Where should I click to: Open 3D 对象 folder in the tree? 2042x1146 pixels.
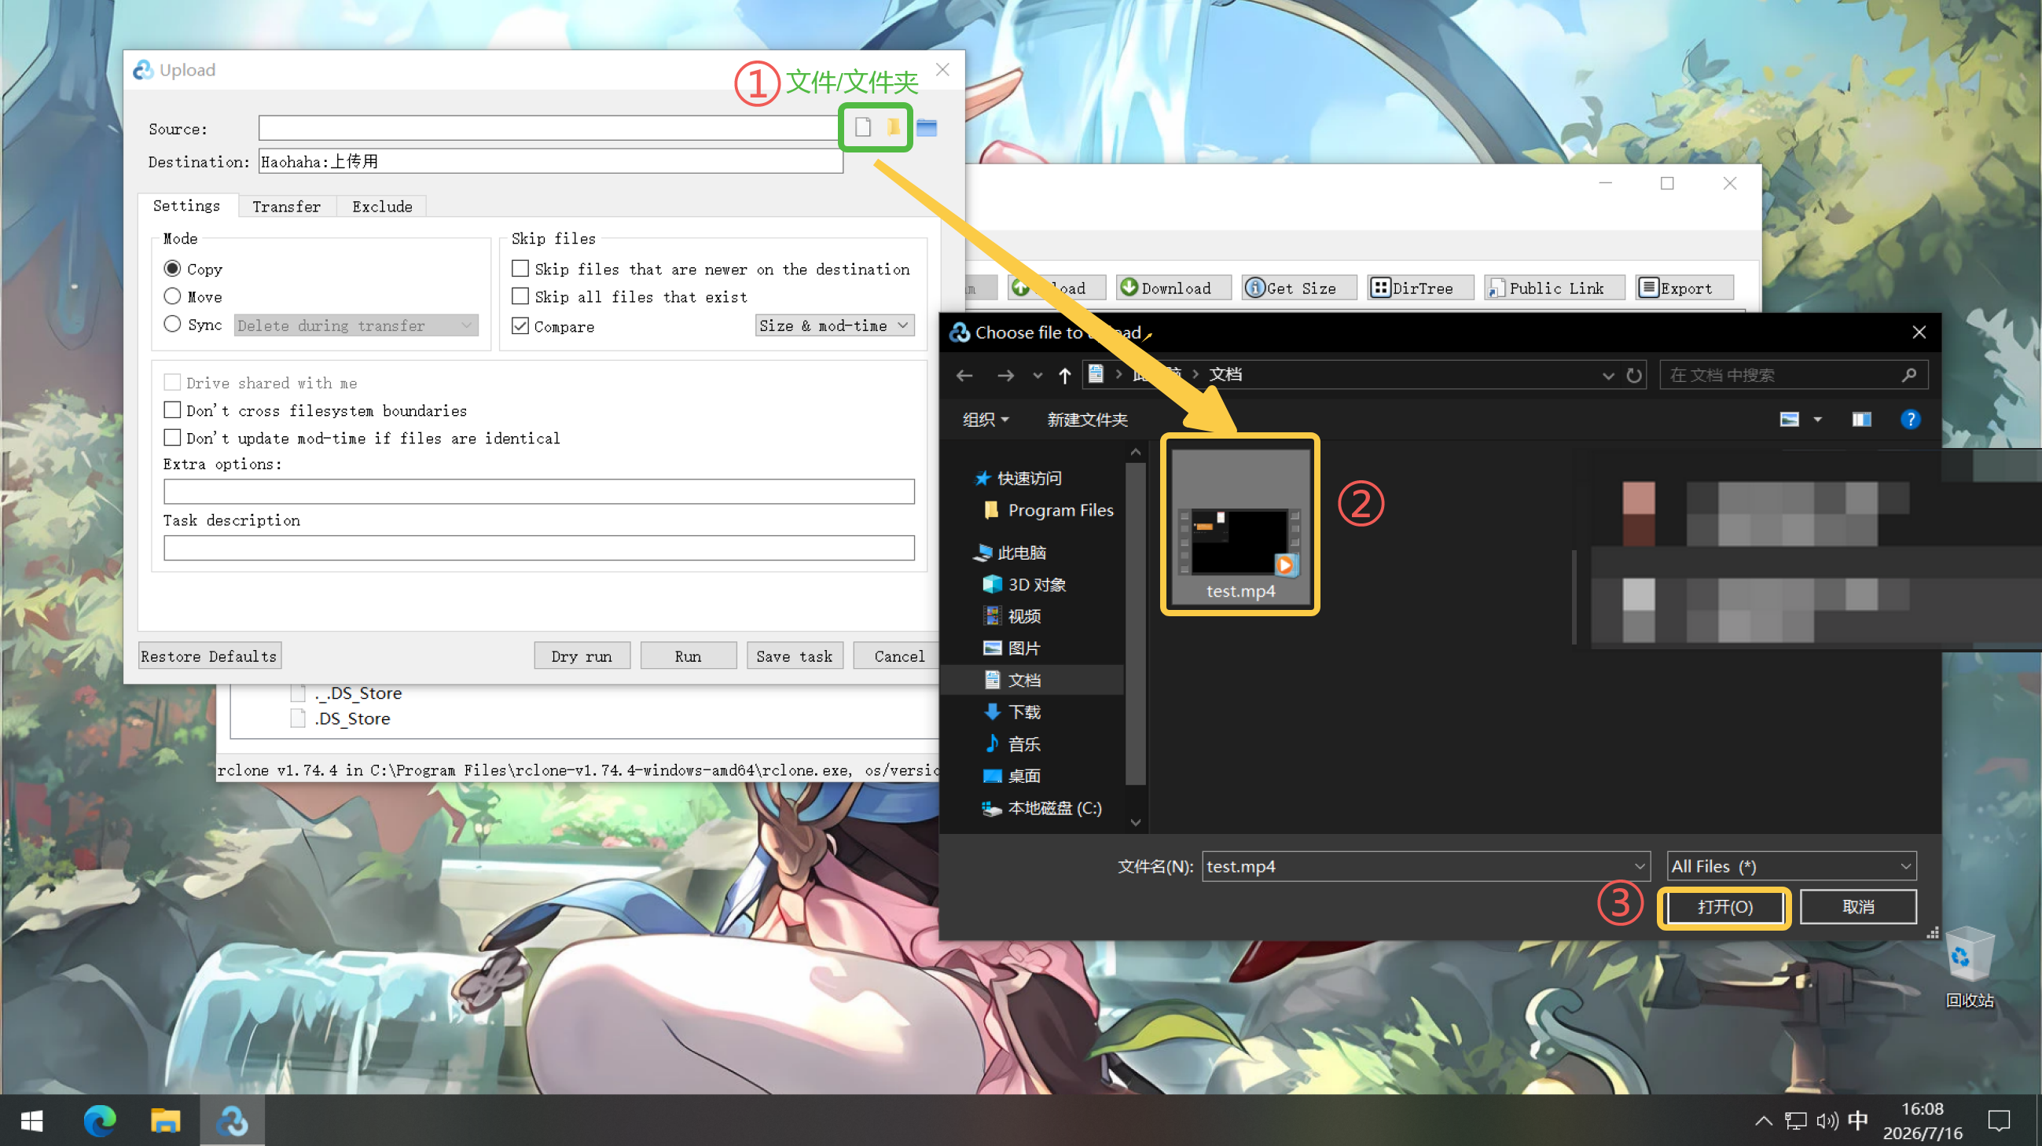pyautogui.click(x=1024, y=584)
